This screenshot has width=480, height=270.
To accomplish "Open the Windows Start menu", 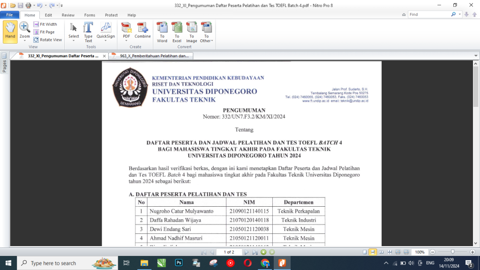I will tap(8, 263).
